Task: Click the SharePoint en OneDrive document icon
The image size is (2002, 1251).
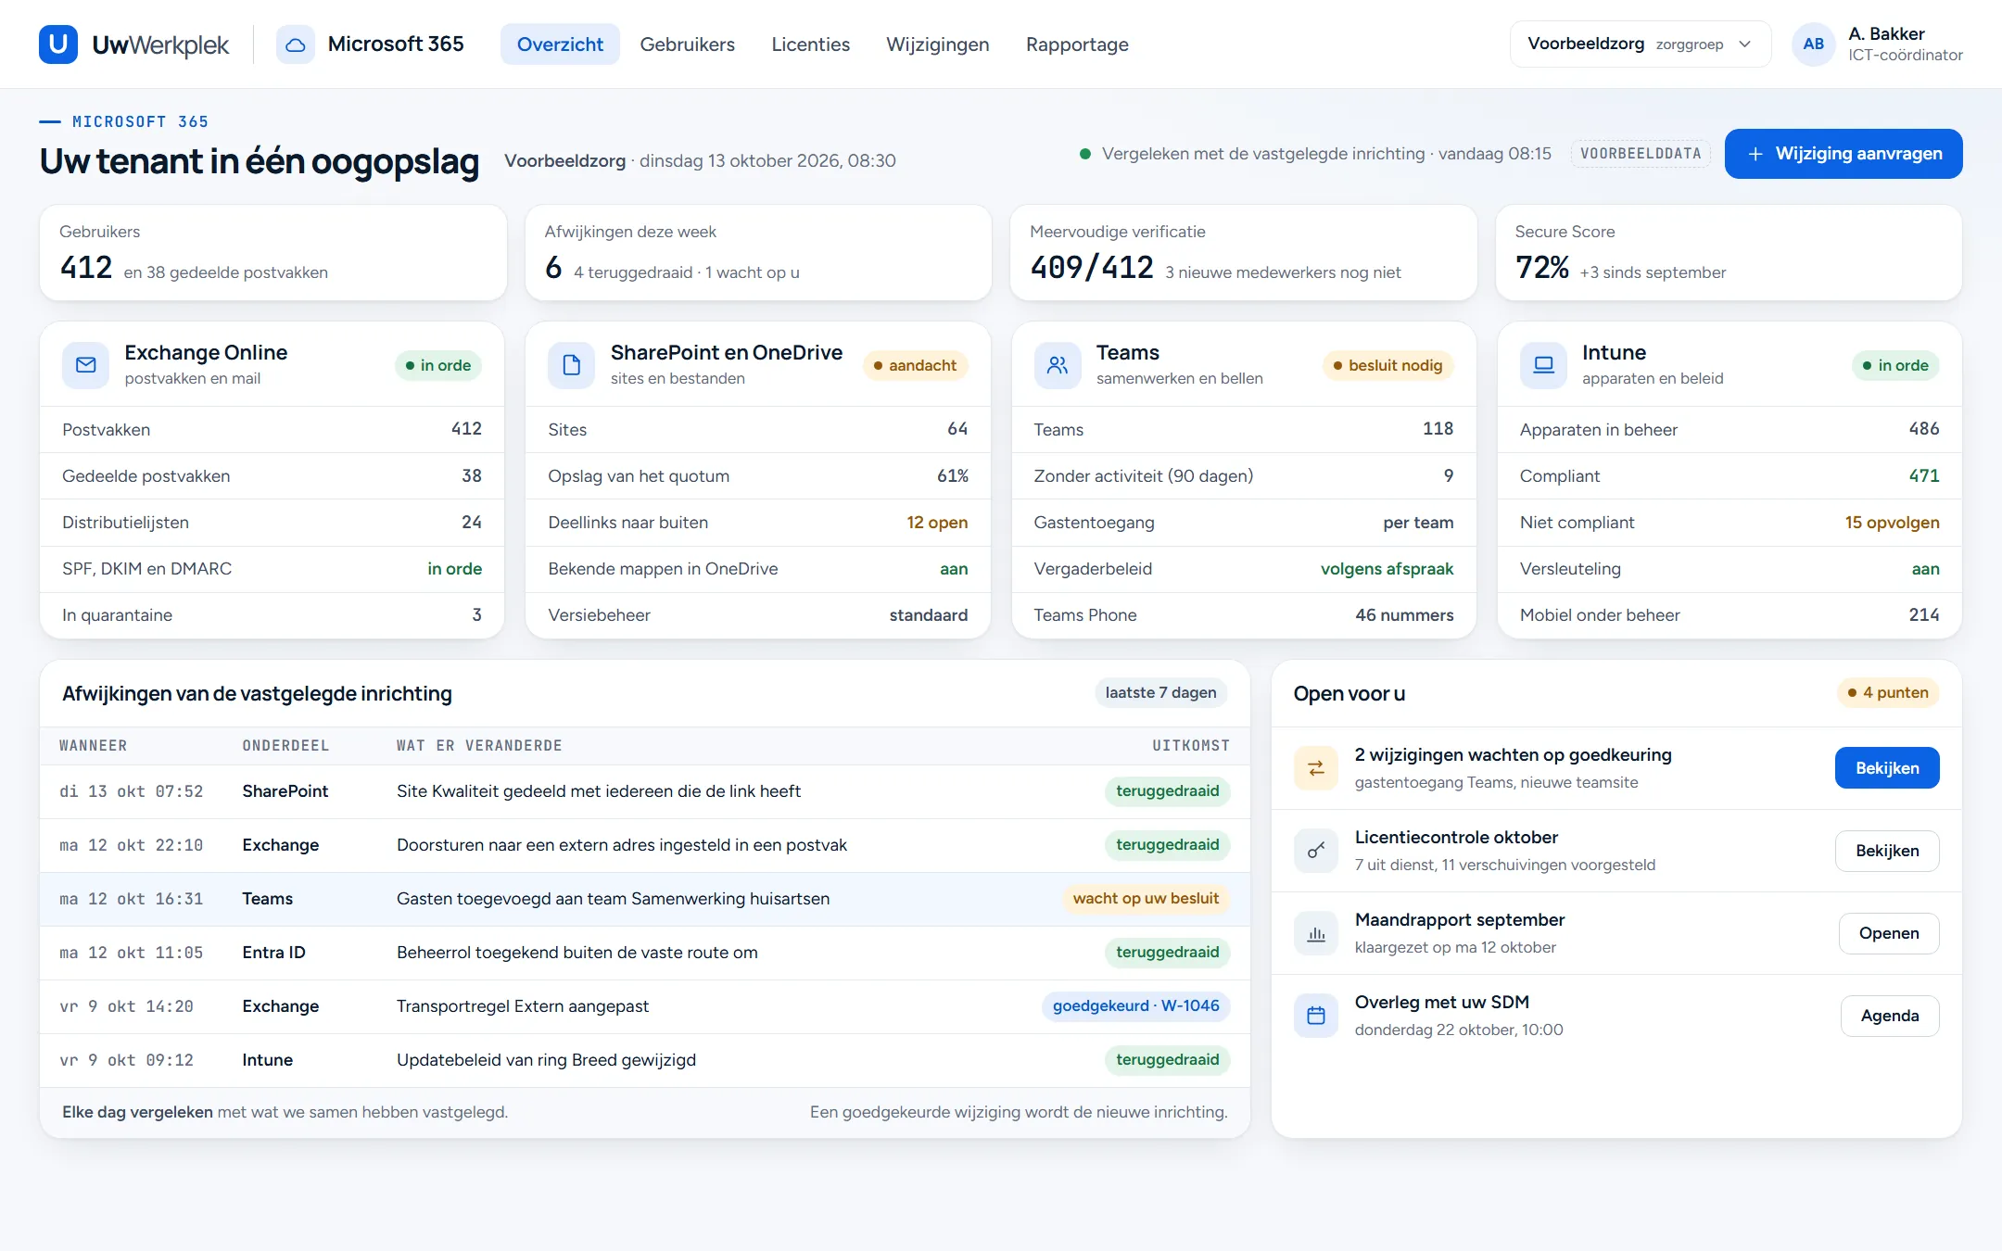Action: 572,365
